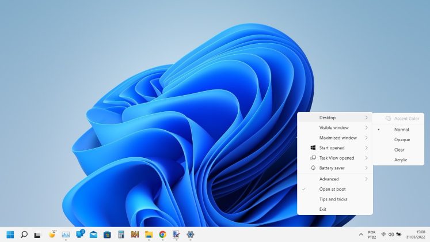Open the graph monitor app on taskbar
The height and width of the screenshot is (242, 430).
[66, 235]
